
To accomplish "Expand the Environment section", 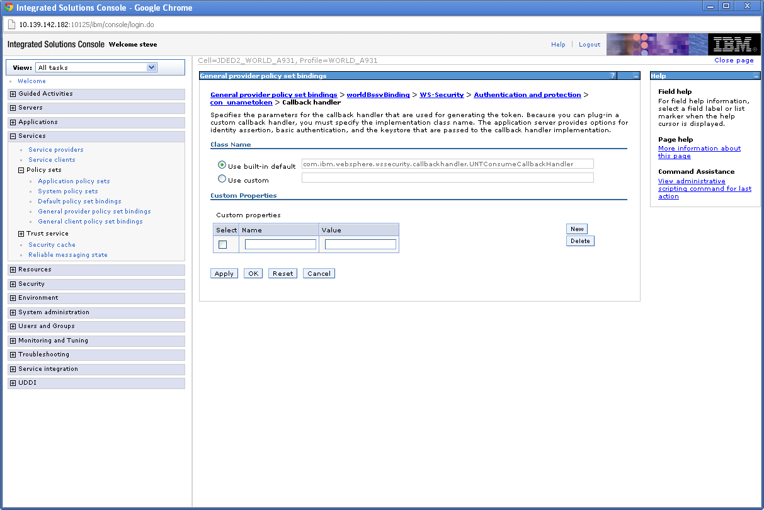I will (x=13, y=298).
